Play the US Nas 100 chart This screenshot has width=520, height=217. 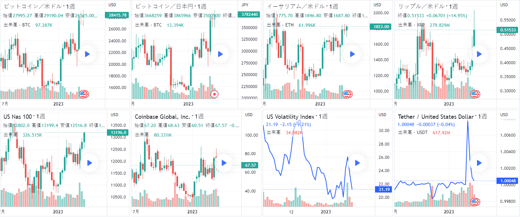[89, 163]
